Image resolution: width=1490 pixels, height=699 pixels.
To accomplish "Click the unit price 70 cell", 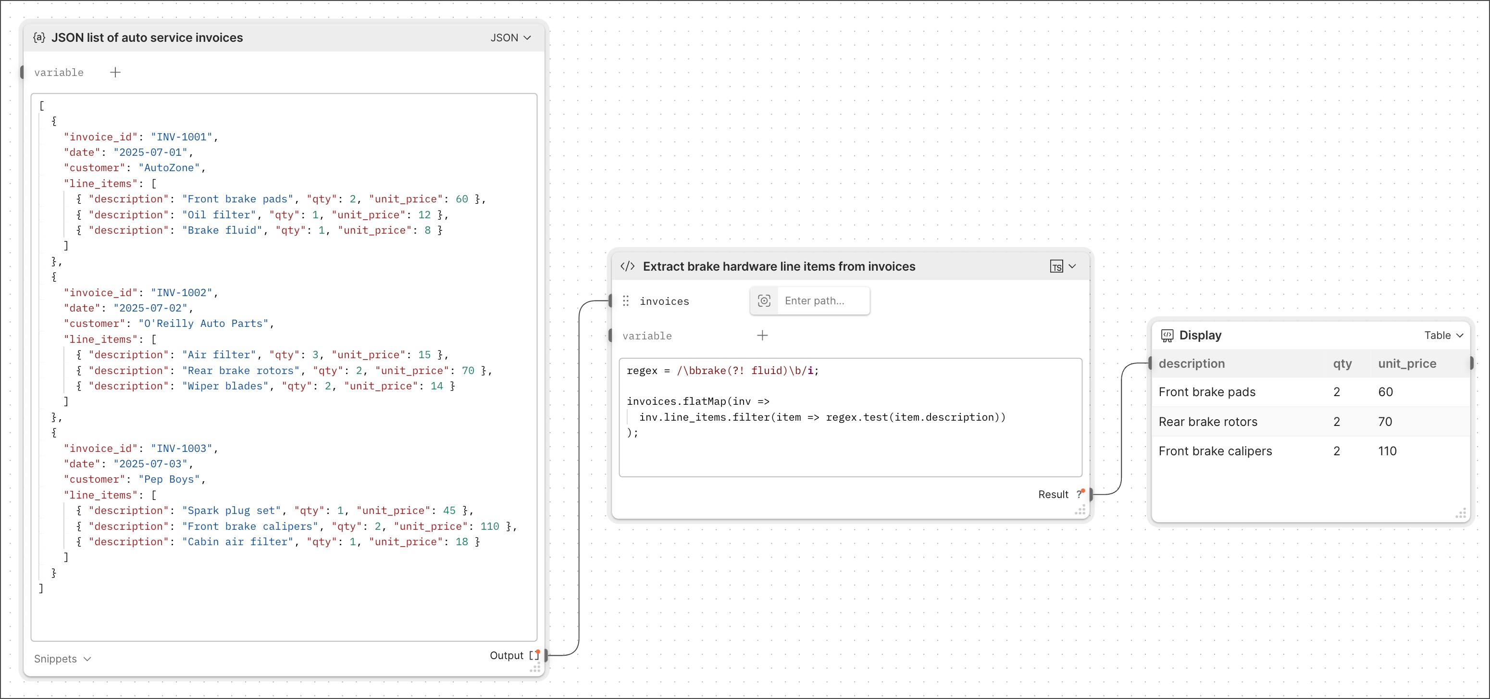I will [1385, 422].
